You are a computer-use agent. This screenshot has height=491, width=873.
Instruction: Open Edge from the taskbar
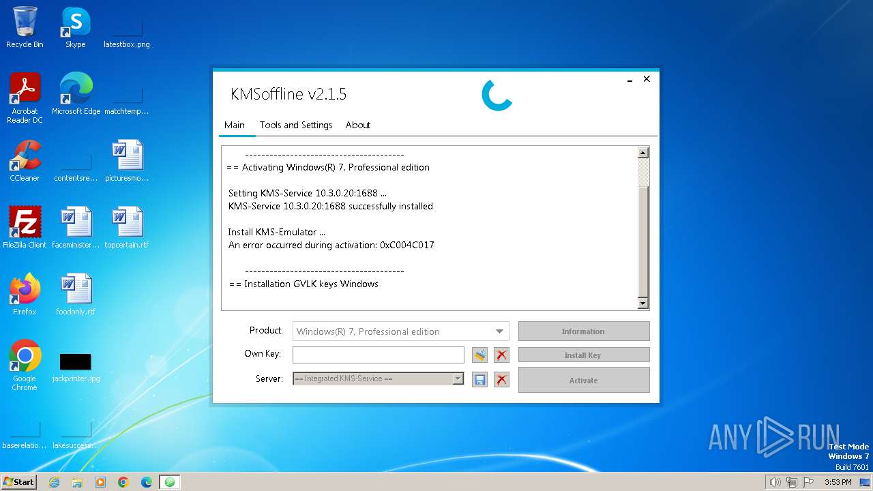[147, 482]
